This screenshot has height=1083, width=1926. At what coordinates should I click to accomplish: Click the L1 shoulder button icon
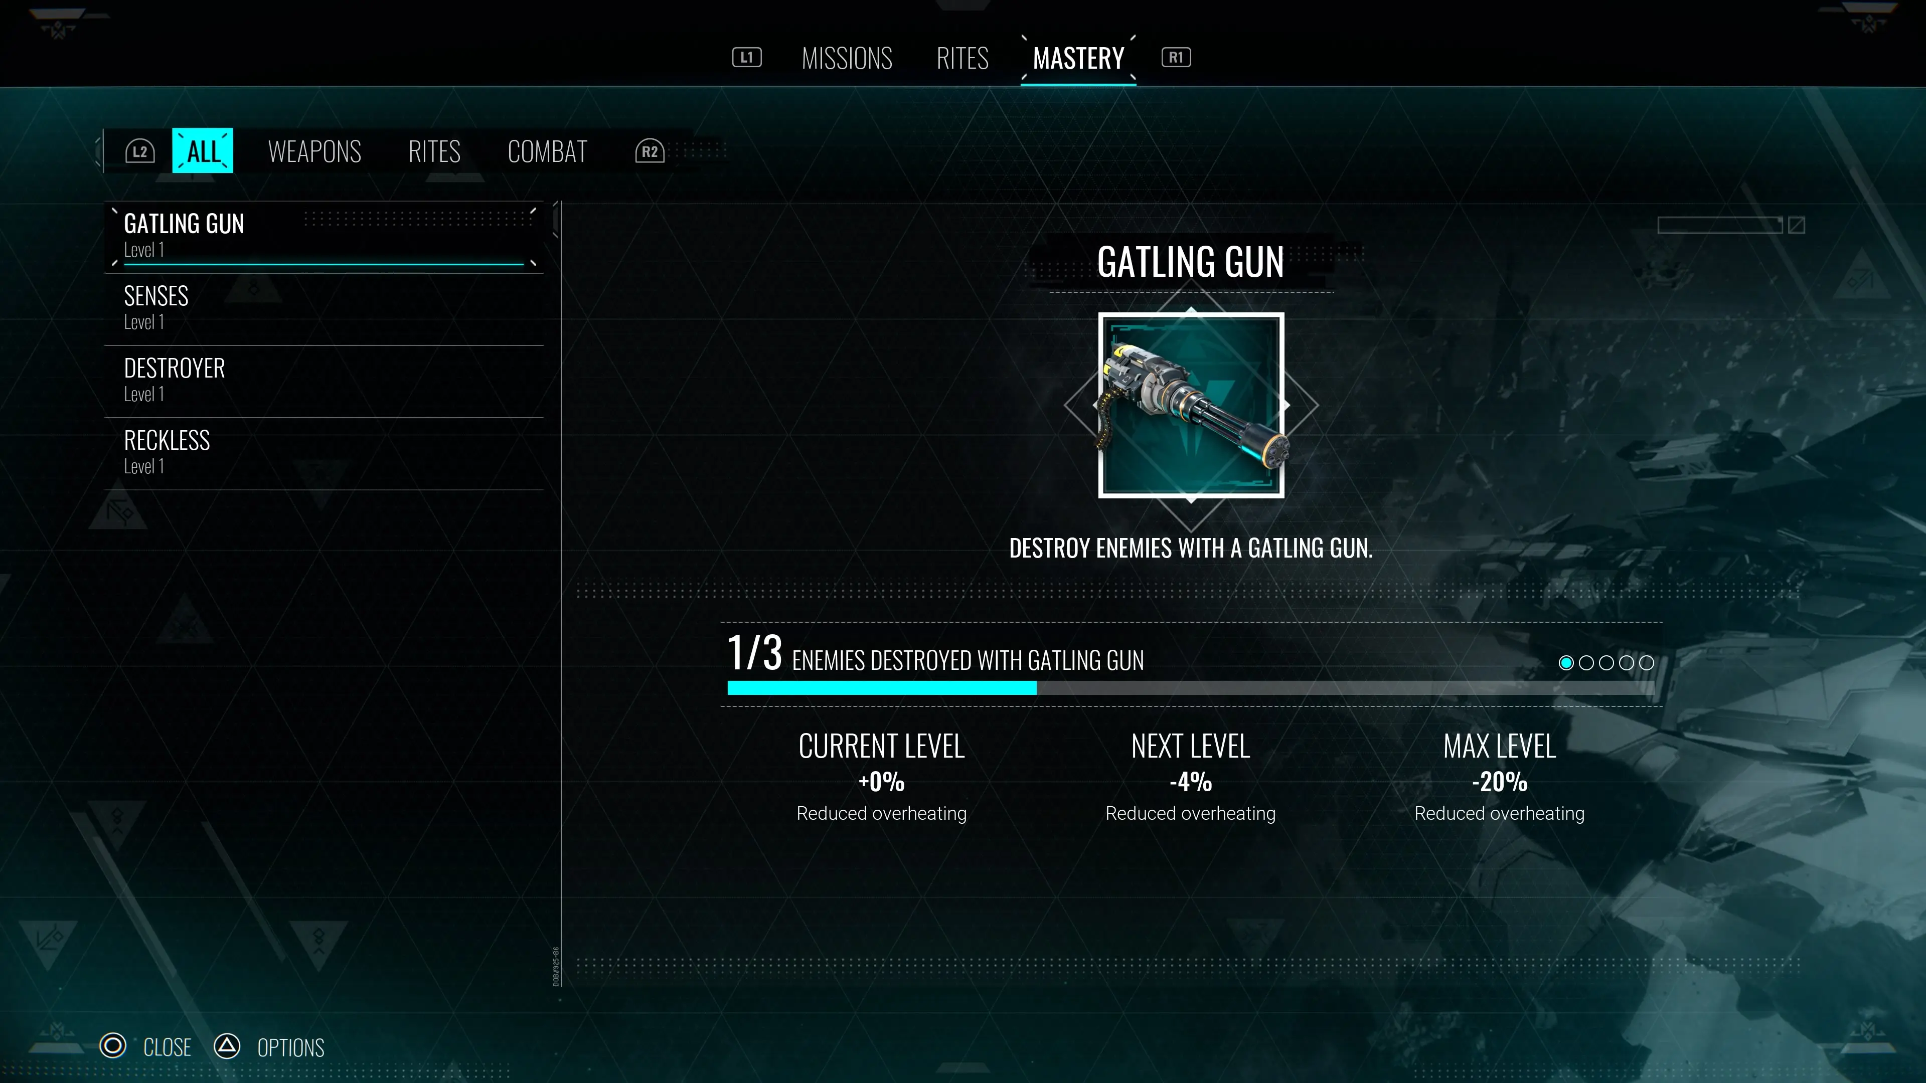coord(746,58)
